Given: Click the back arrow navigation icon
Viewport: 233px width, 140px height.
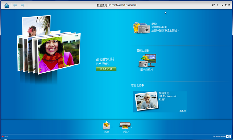Looking at the screenshot, I should tap(15, 5).
